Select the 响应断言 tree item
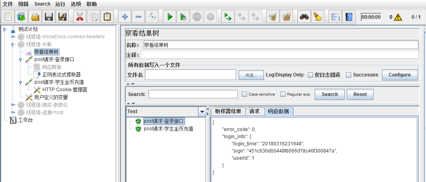Screen dimensions: 426x182 pyautogui.click(x=52, y=67)
